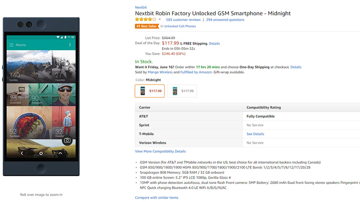Click the Nextbit Robin product image
The image size is (360, 202).
[41, 97]
